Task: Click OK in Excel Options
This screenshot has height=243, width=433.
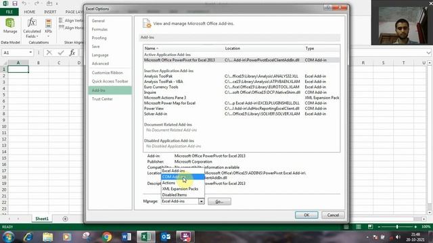Action: click(306, 215)
